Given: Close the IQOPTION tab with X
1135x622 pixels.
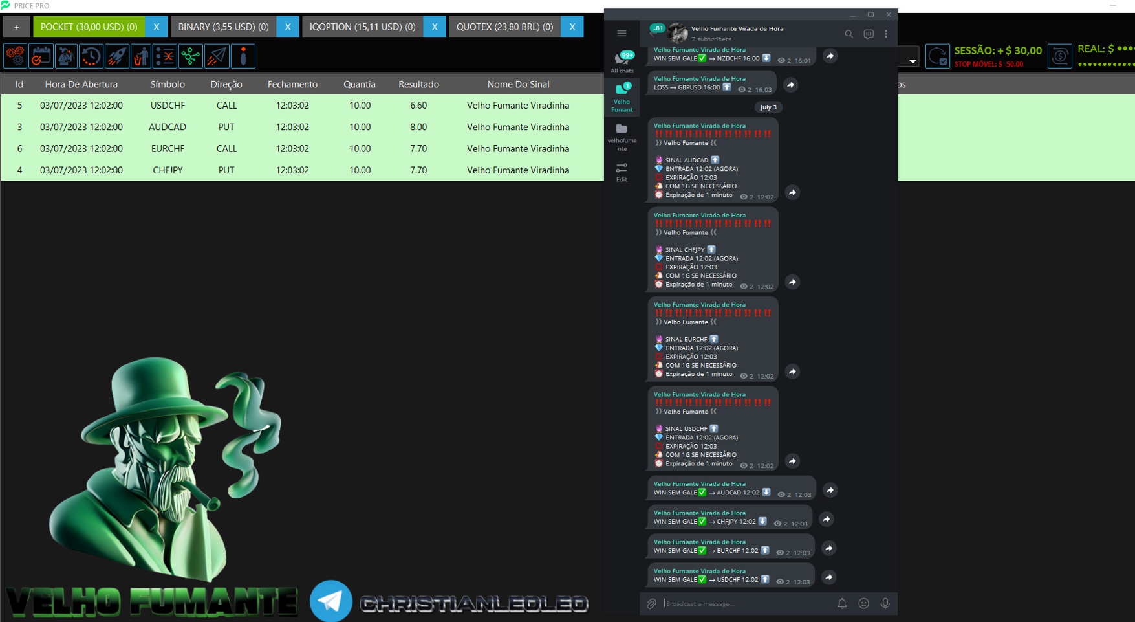Looking at the screenshot, I should click(x=435, y=27).
